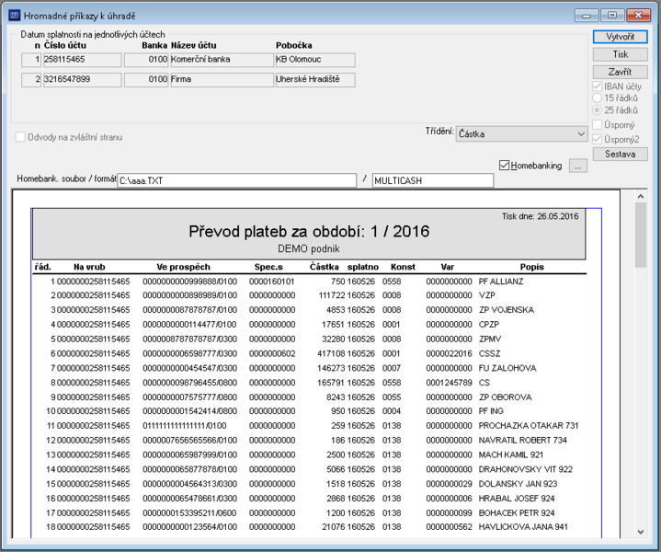Screen dimensions: 661x552
Task: Click account number field 258115465
Action: 82,60
